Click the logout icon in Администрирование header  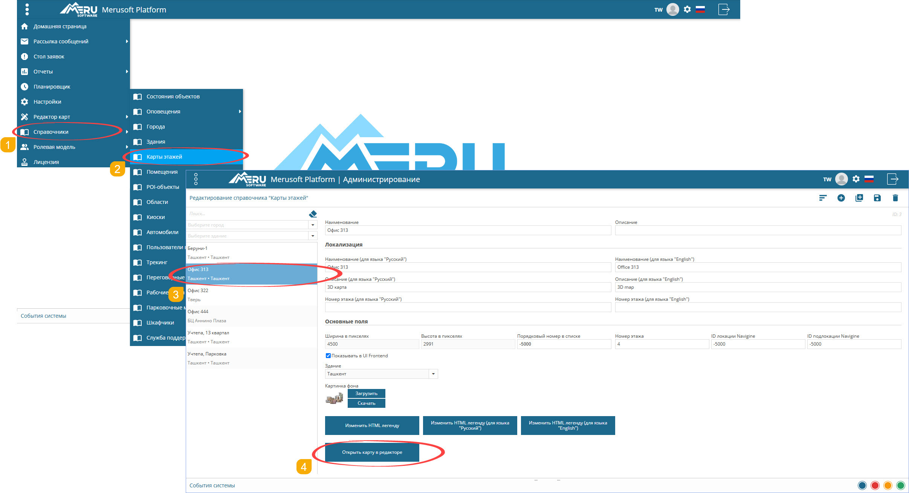point(892,179)
